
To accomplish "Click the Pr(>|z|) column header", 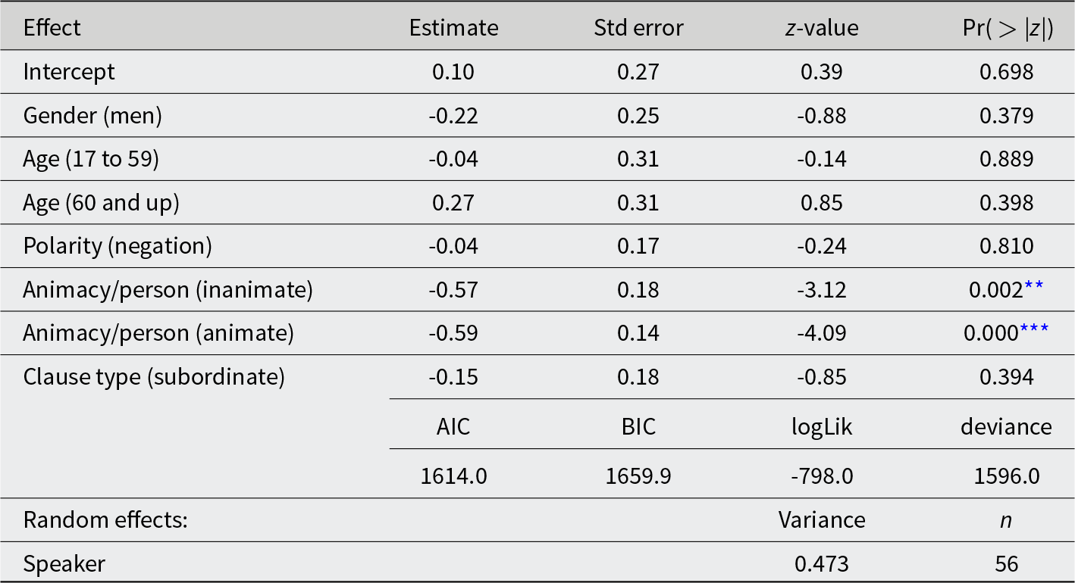I will (1007, 29).
